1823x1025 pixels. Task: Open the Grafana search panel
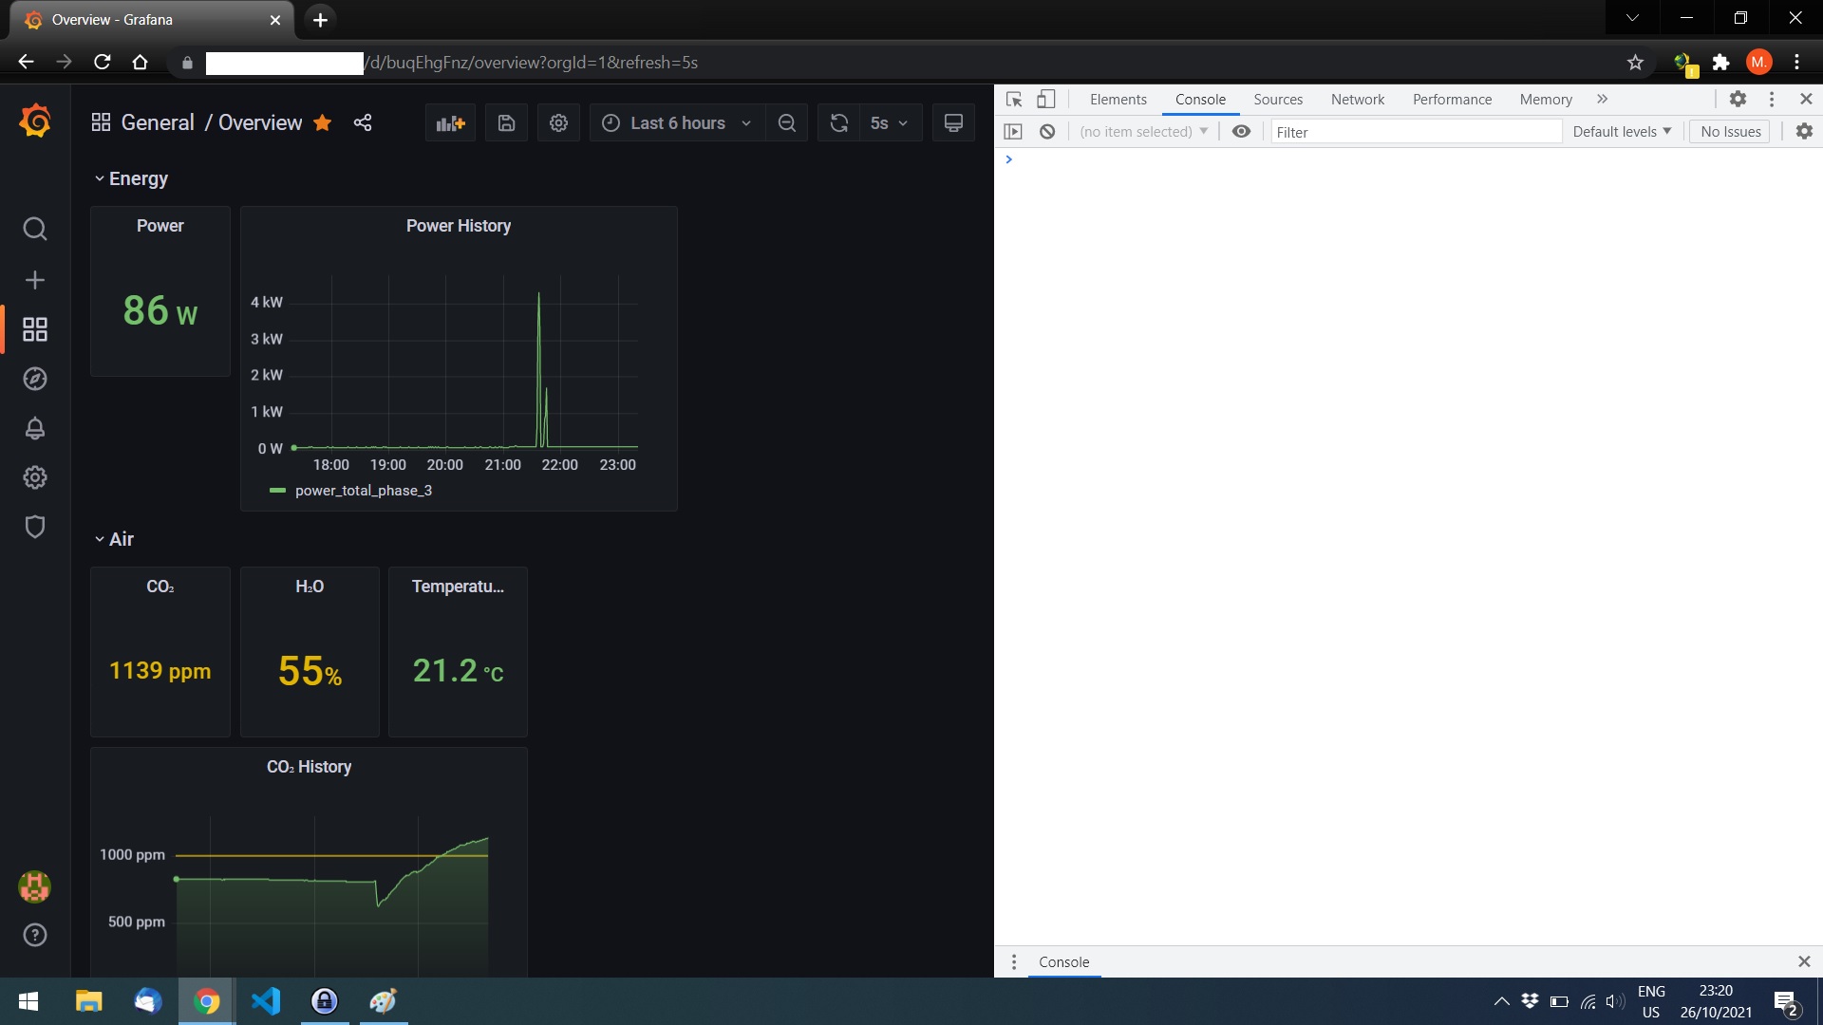(34, 228)
